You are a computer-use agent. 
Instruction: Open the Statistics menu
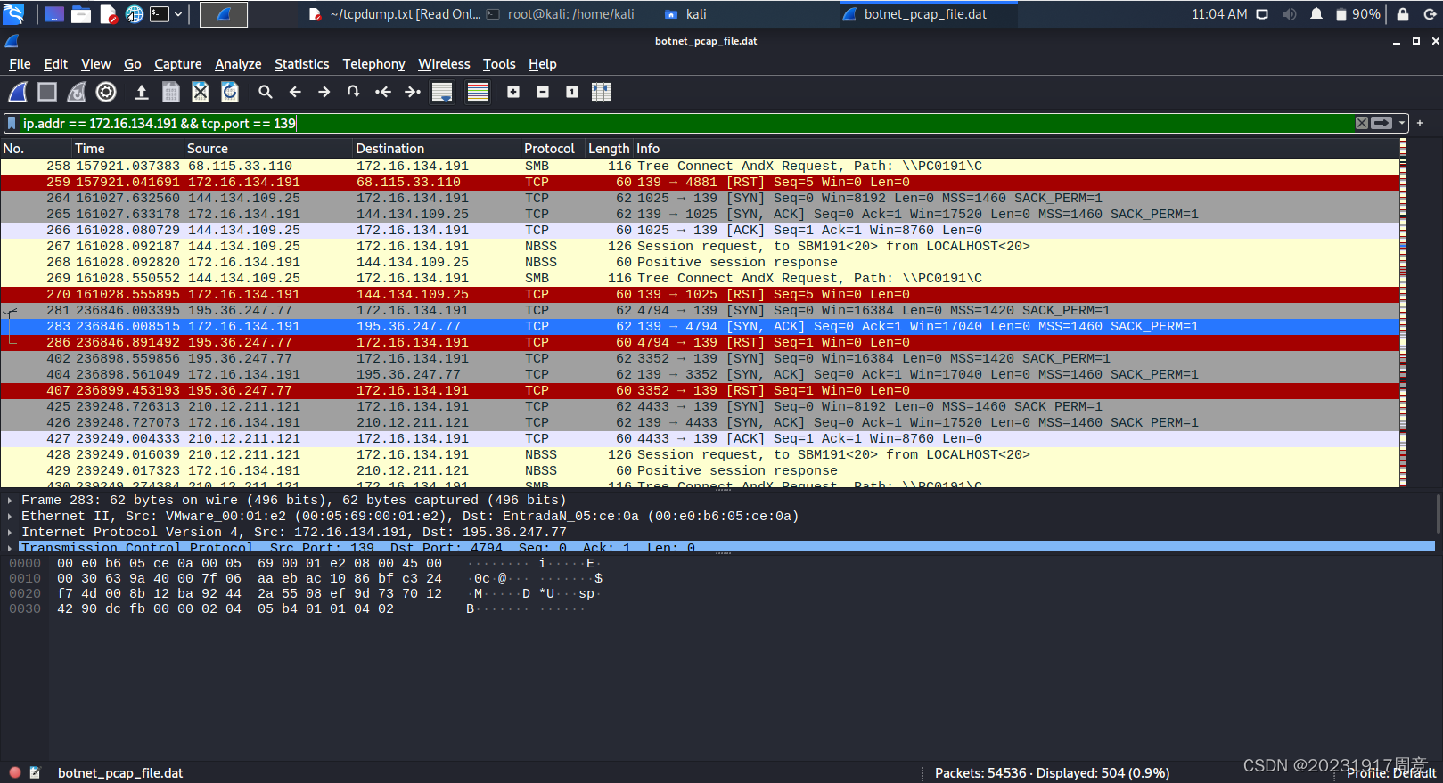click(301, 64)
